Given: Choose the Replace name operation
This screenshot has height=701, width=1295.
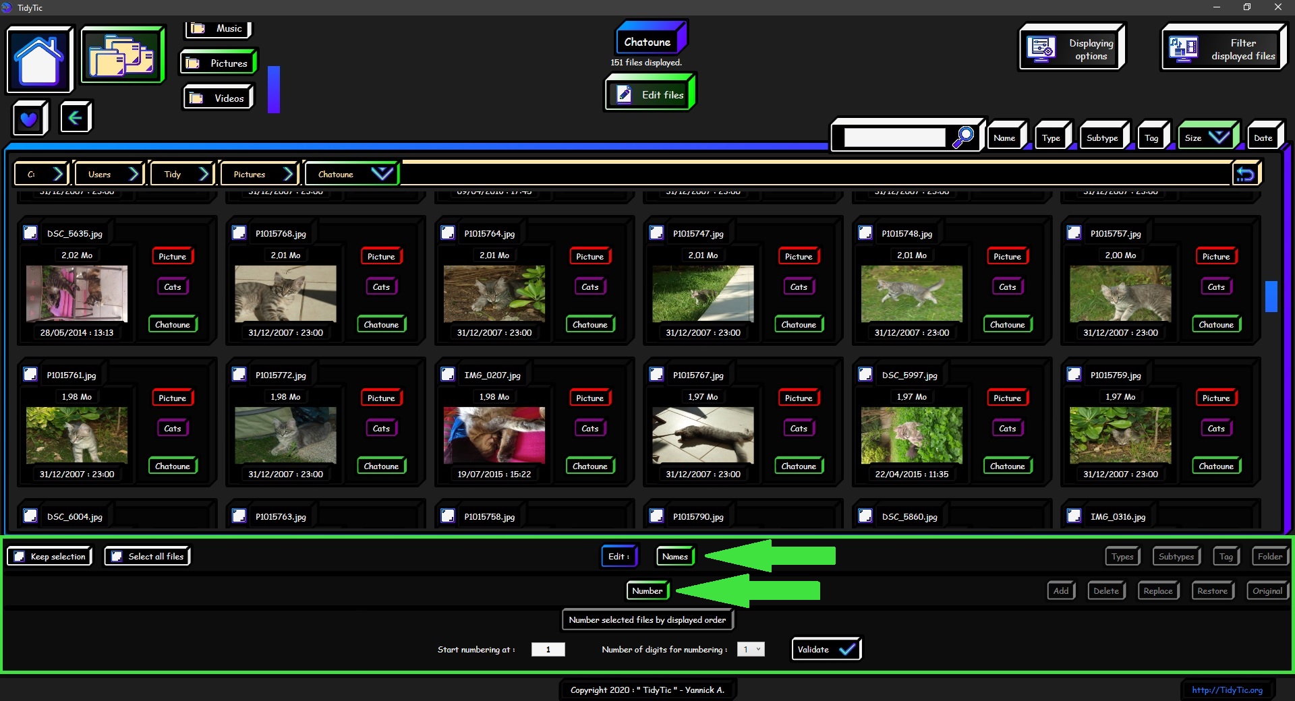Looking at the screenshot, I should (x=1158, y=590).
